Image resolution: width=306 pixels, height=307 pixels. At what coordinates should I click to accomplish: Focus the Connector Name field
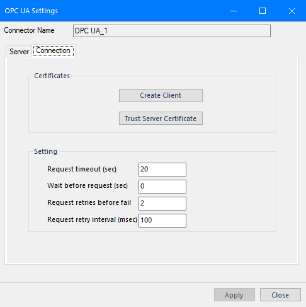172,31
